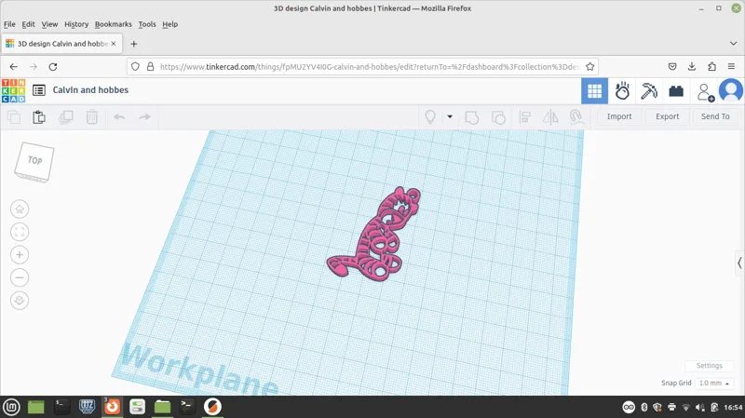Image resolution: width=745 pixels, height=418 pixels.
Task: Open the Tools menu
Action: coord(147,24)
